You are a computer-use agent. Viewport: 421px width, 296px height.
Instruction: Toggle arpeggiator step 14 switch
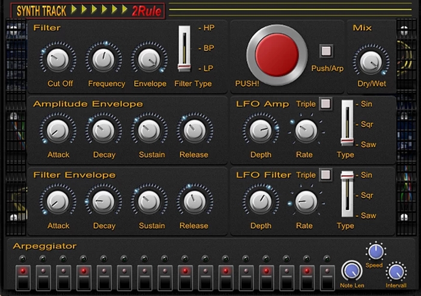[286, 278]
